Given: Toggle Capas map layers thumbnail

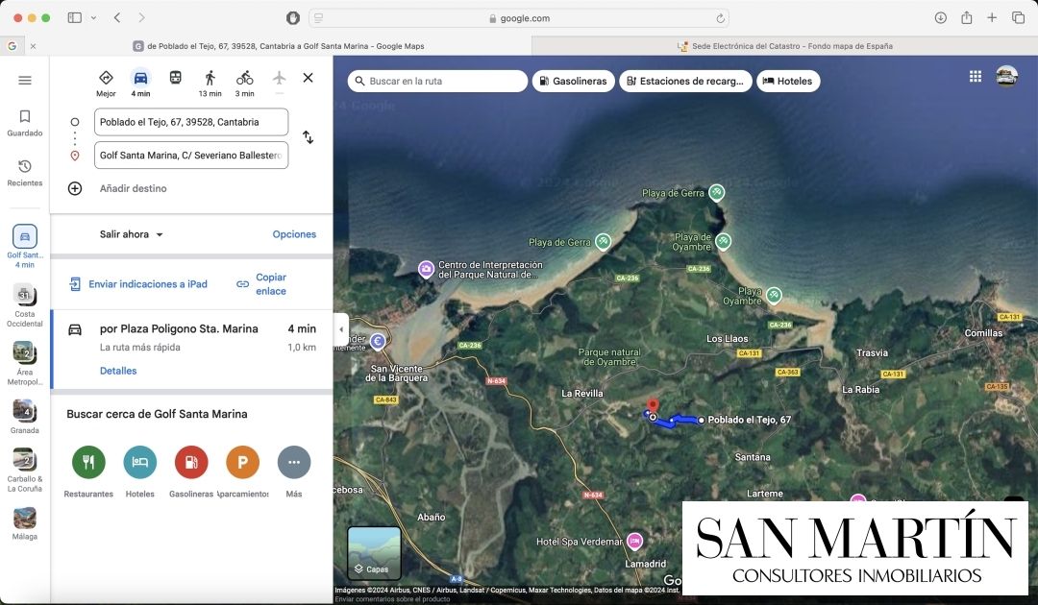Looking at the screenshot, I should [x=374, y=552].
